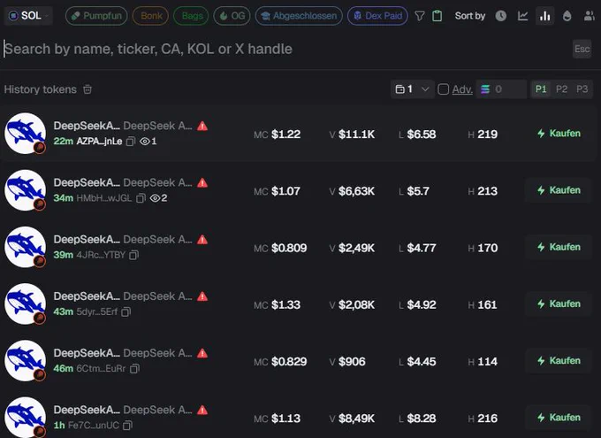Click warning triangle on 34m token

[x=202, y=183]
